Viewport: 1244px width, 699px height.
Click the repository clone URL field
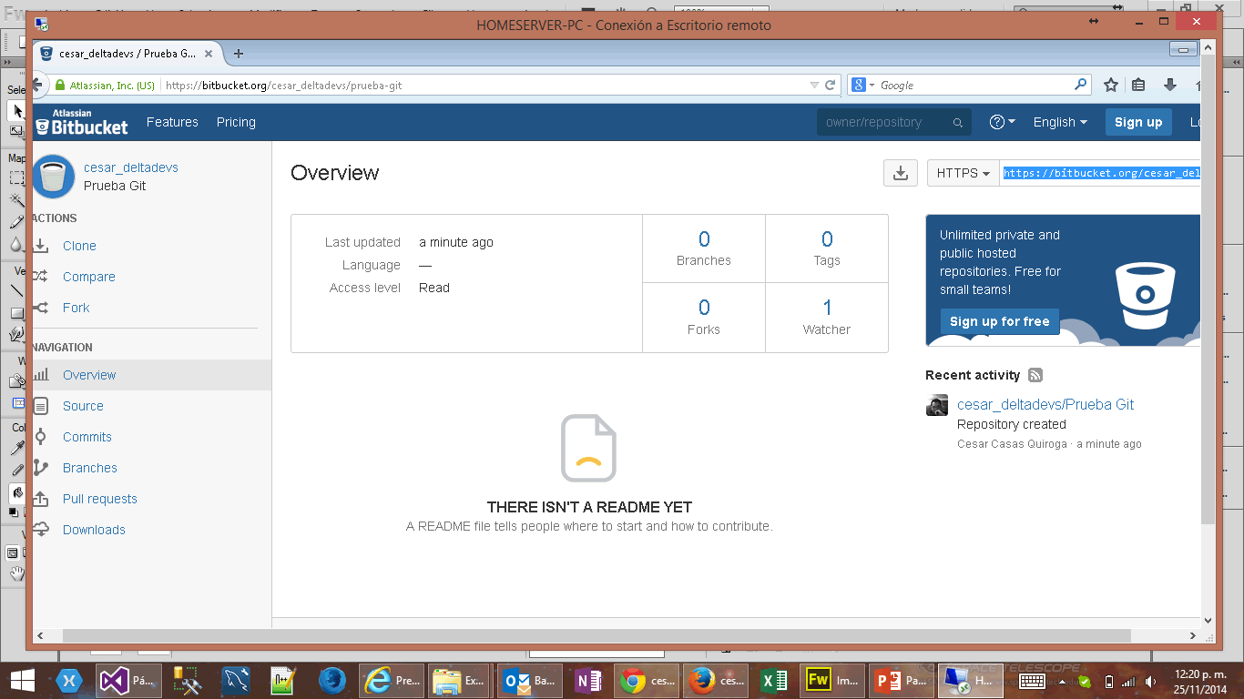pos(1100,173)
